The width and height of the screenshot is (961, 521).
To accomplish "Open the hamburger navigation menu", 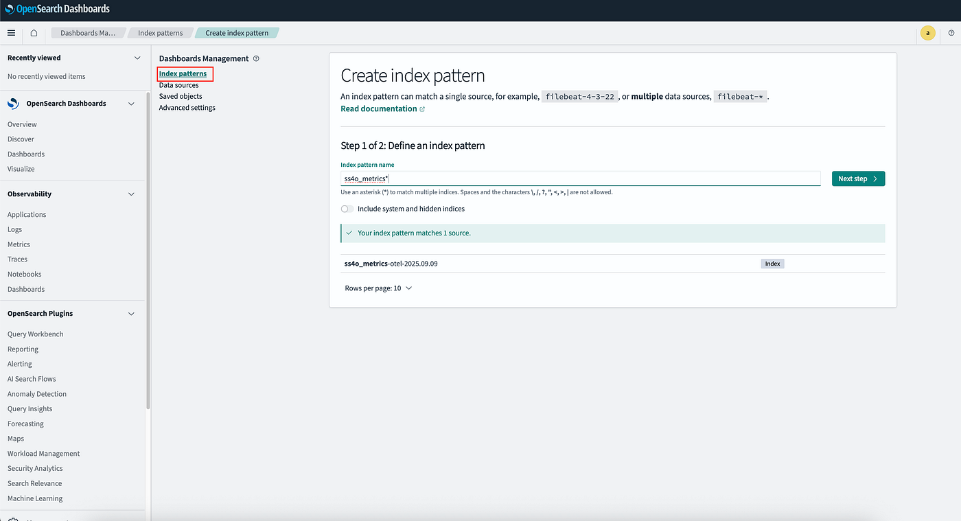I will [11, 33].
